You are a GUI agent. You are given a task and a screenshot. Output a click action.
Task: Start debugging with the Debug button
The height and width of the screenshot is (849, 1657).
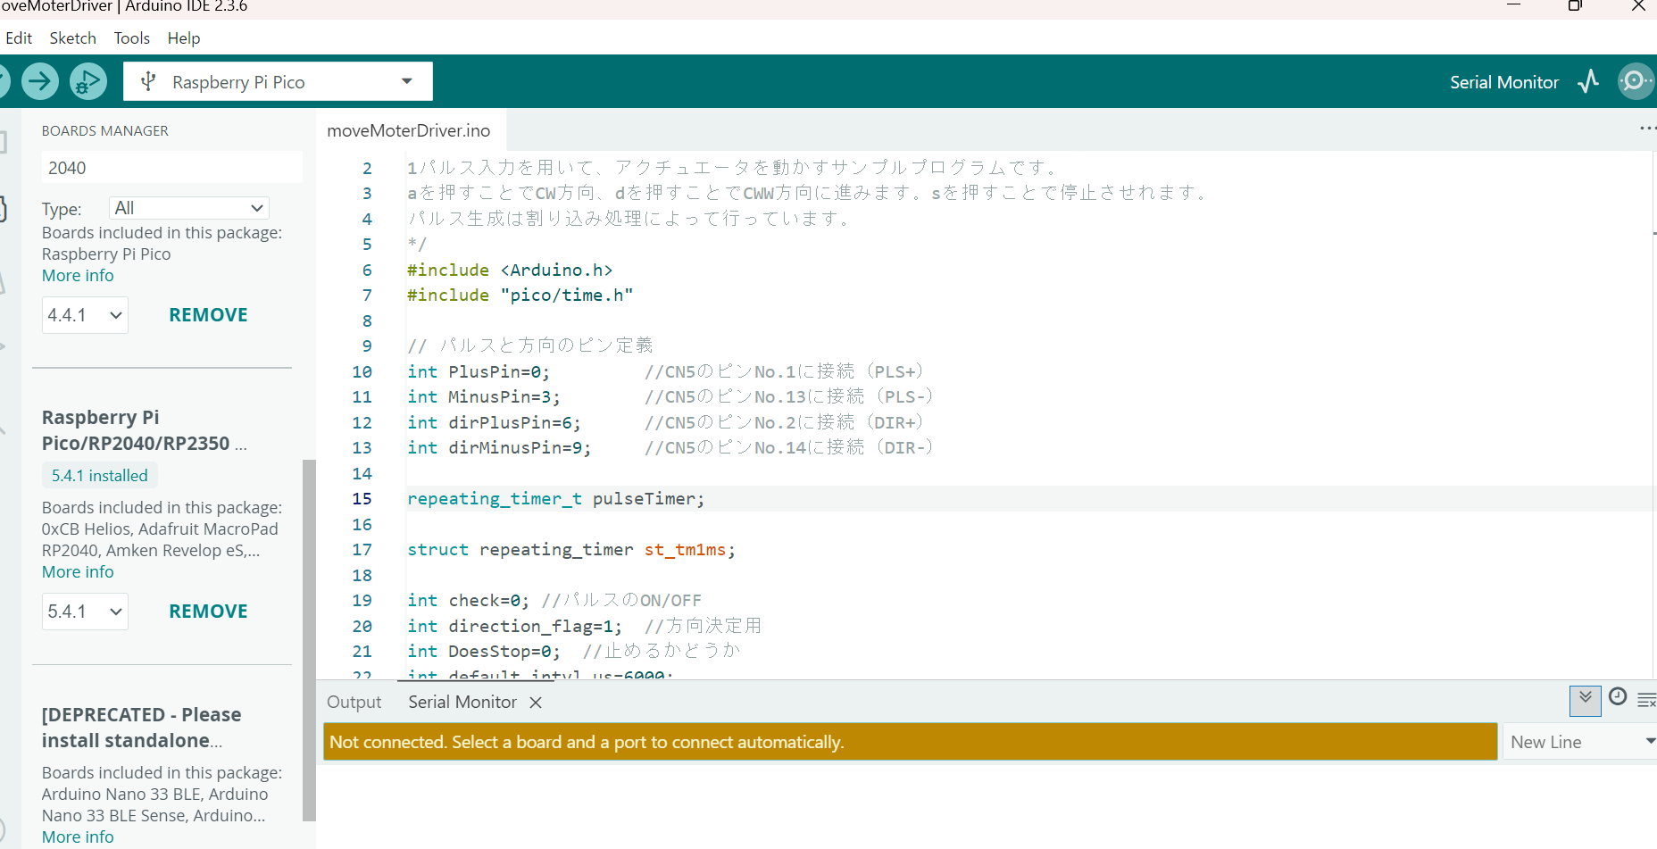pos(87,82)
